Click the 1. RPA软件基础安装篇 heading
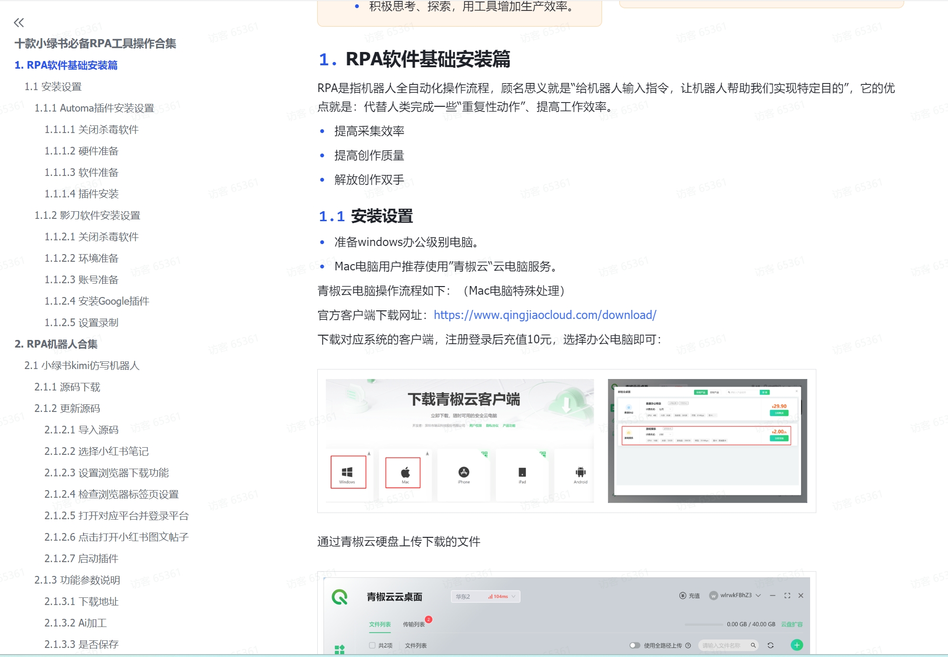This screenshot has height=657, width=948. pyautogui.click(x=414, y=59)
